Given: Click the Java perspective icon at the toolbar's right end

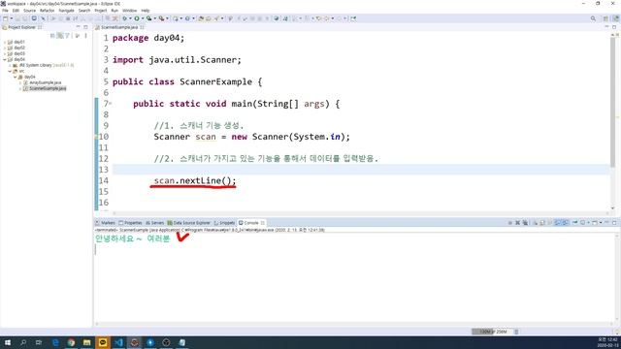Looking at the screenshot, I should (616, 18).
